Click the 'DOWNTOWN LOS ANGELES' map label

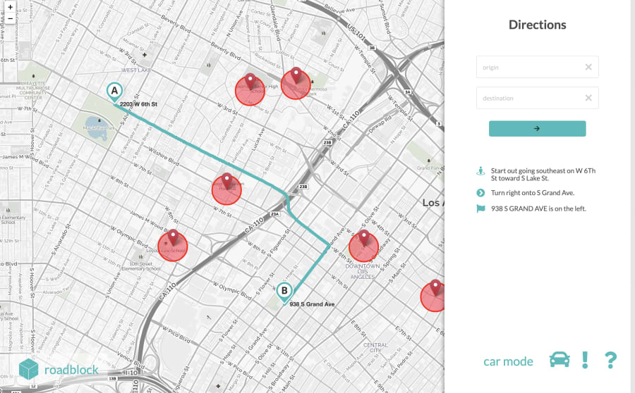point(363,272)
